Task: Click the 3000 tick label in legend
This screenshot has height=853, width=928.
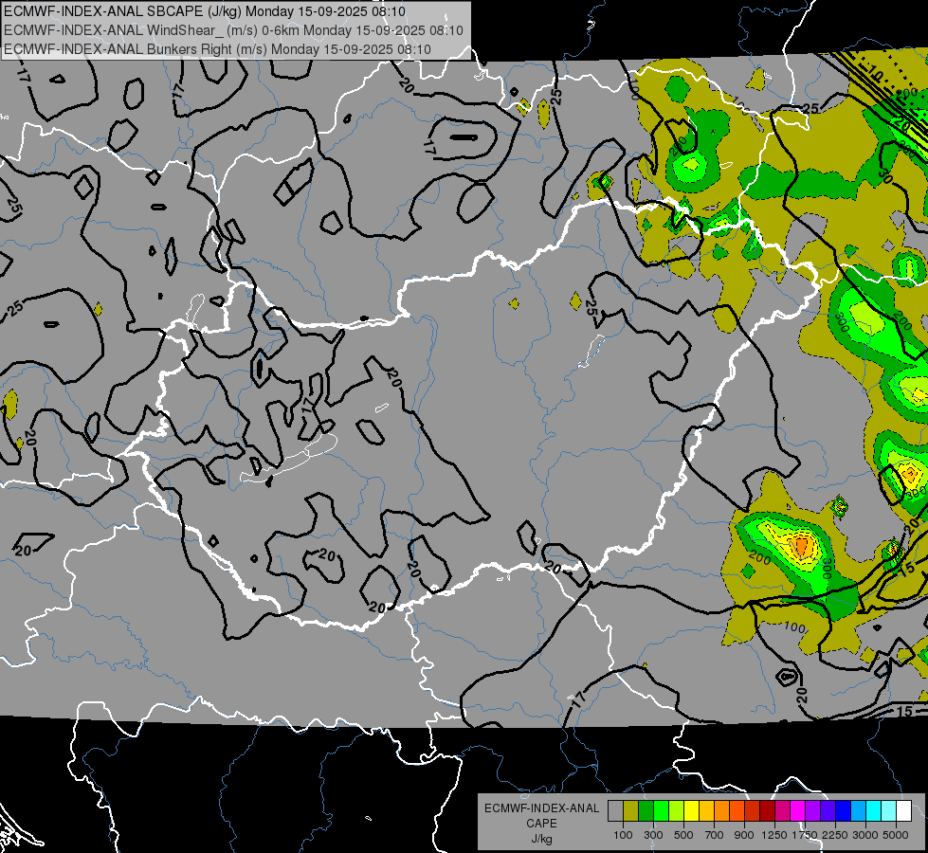Action: pyautogui.click(x=865, y=835)
